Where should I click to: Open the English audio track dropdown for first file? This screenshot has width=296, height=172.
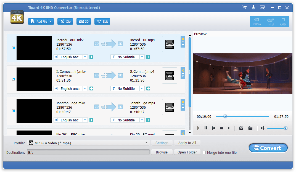point(85,57)
